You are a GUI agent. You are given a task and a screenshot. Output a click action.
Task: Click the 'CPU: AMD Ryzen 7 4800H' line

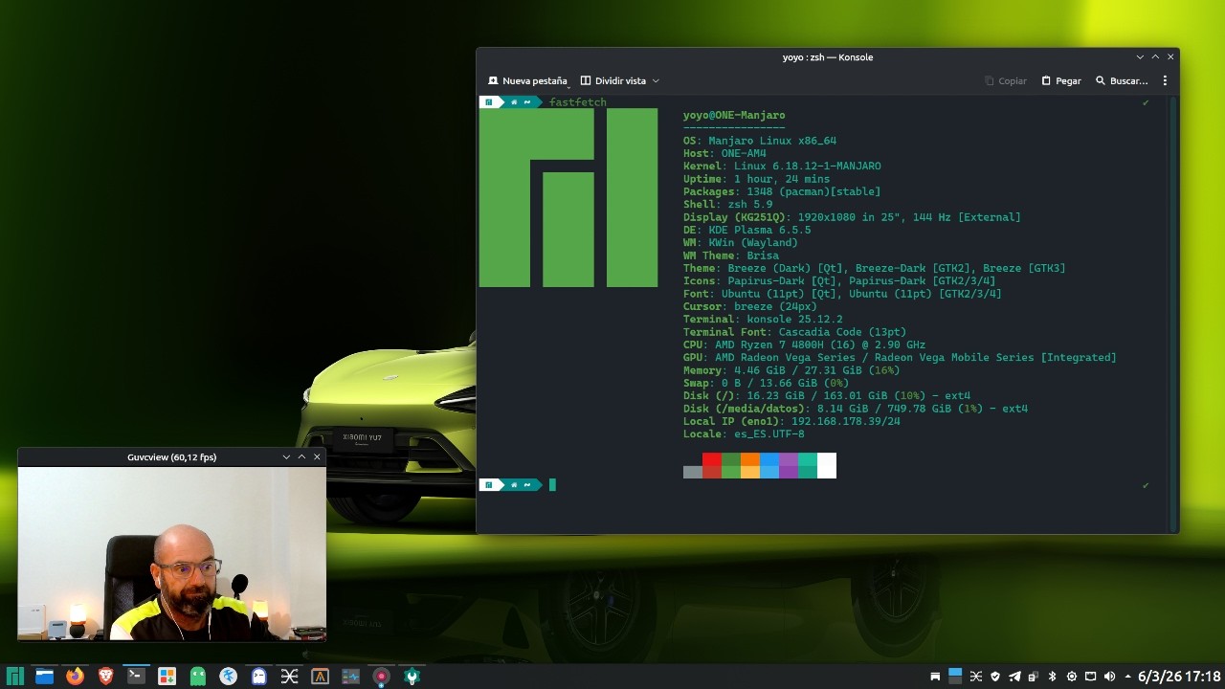[x=804, y=344]
